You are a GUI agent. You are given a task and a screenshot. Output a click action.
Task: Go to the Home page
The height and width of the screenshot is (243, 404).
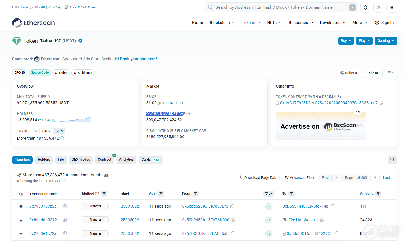(x=197, y=23)
